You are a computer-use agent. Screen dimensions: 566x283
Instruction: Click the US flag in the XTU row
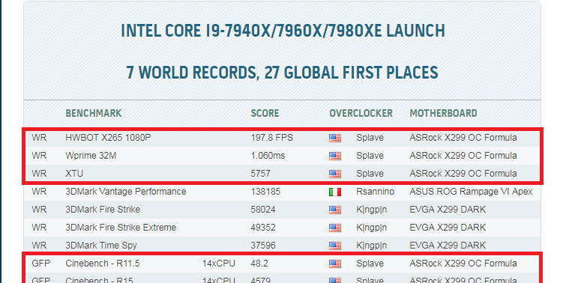coord(334,174)
